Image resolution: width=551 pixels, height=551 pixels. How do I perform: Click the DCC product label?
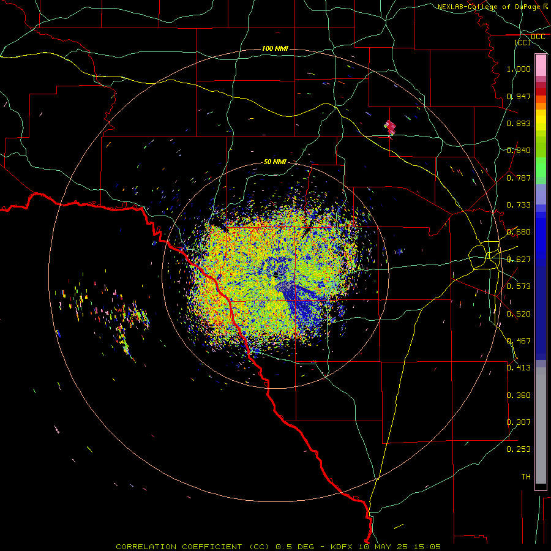[538, 37]
